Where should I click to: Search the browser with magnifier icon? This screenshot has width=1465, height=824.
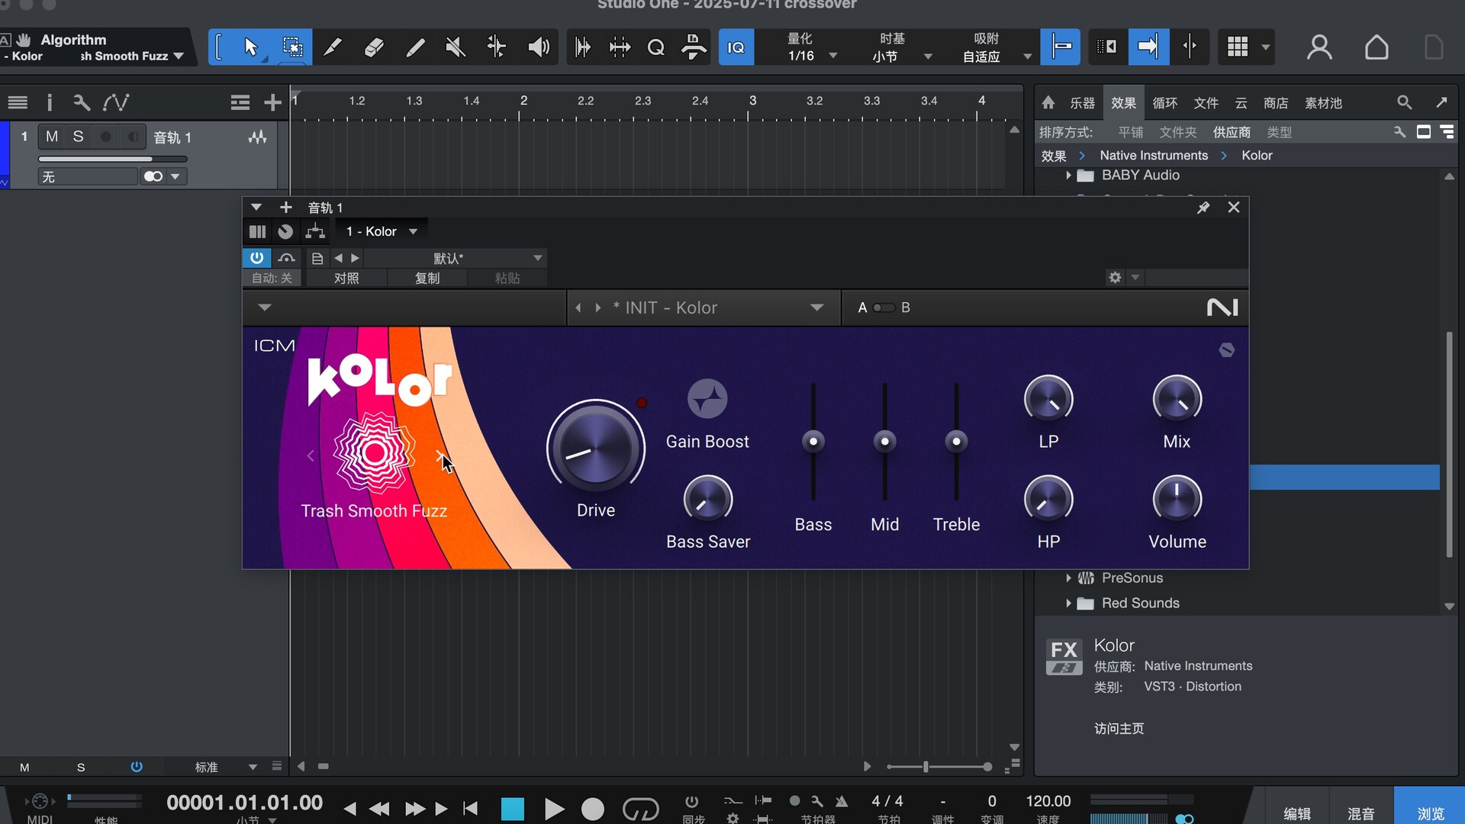tap(1404, 102)
